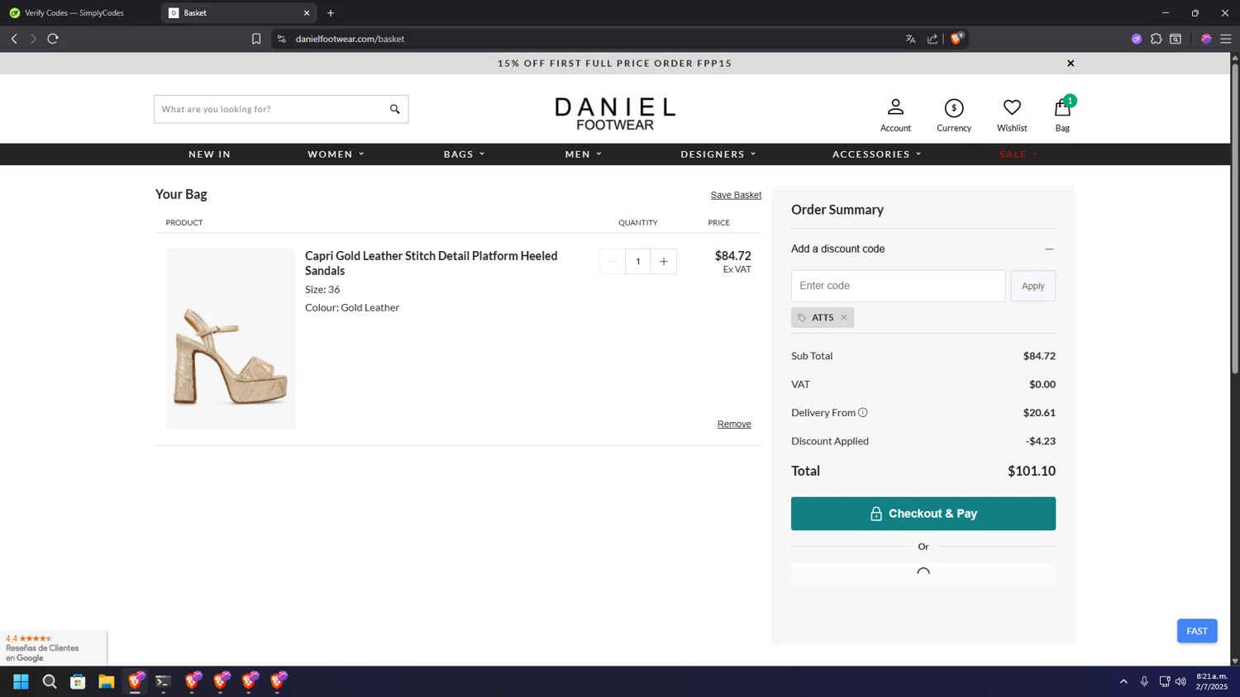This screenshot has width=1240, height=697.
Task: Remove the sandals from the bag
Action: [x=734, y=424]
